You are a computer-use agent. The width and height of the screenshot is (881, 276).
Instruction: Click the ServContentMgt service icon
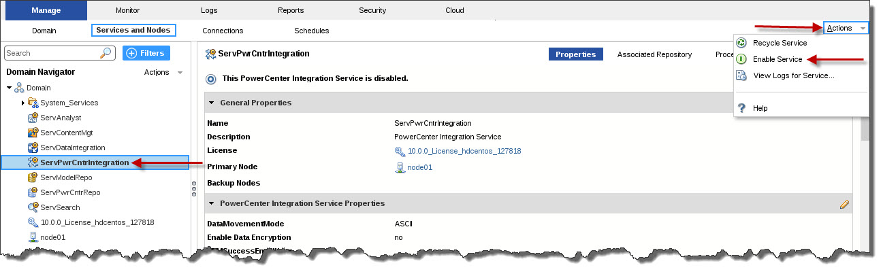[33, 133]
